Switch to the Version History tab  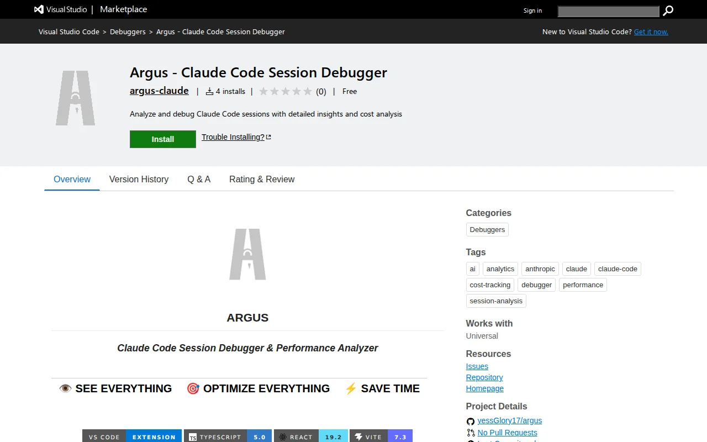click(139, 179)
